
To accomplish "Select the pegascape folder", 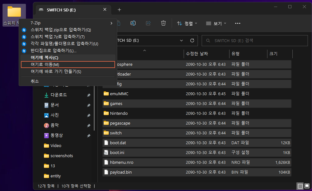I will click(197, 123).
